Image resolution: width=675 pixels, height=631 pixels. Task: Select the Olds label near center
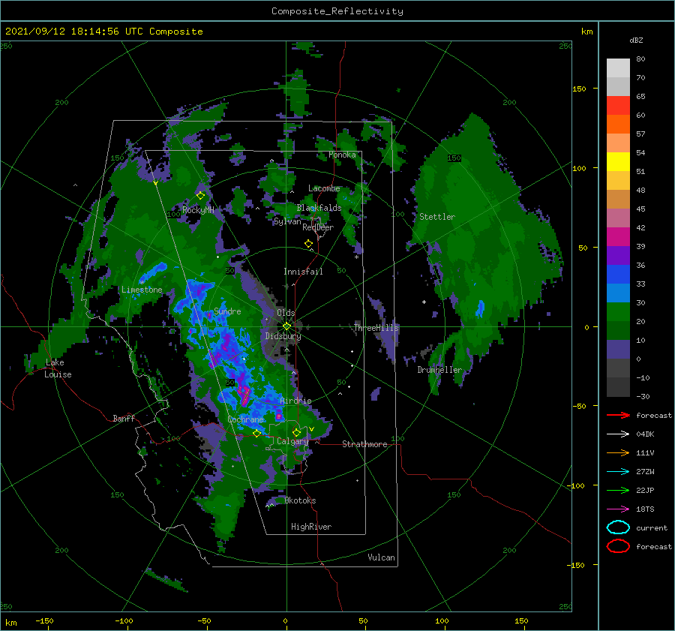point(286,313)
